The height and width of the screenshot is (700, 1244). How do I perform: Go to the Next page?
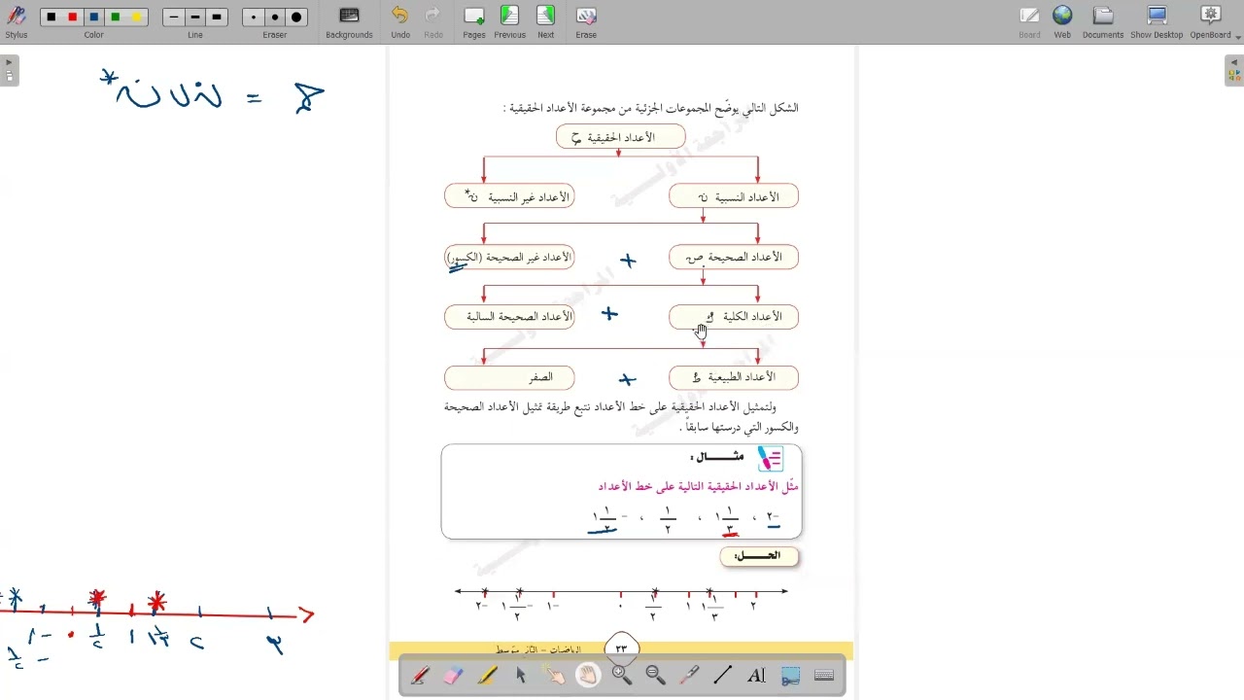546,21
